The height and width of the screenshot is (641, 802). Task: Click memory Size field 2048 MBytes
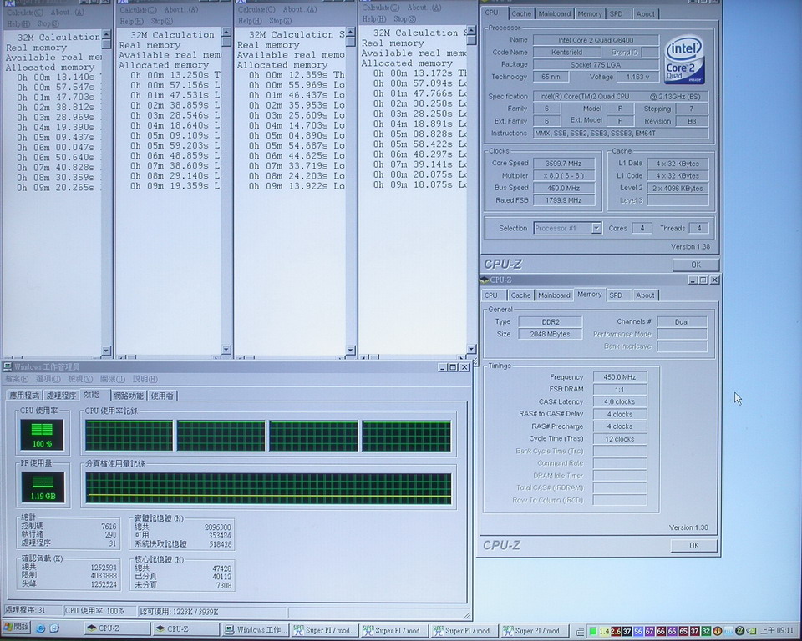[x=551, y=334]
